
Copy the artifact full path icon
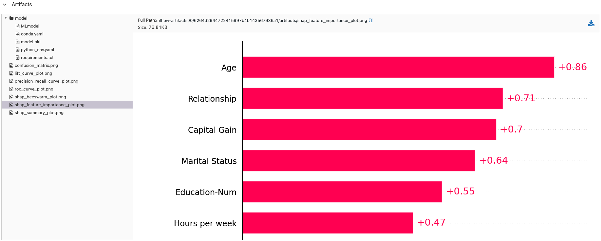pyautogui.click(x=370, y=20)
